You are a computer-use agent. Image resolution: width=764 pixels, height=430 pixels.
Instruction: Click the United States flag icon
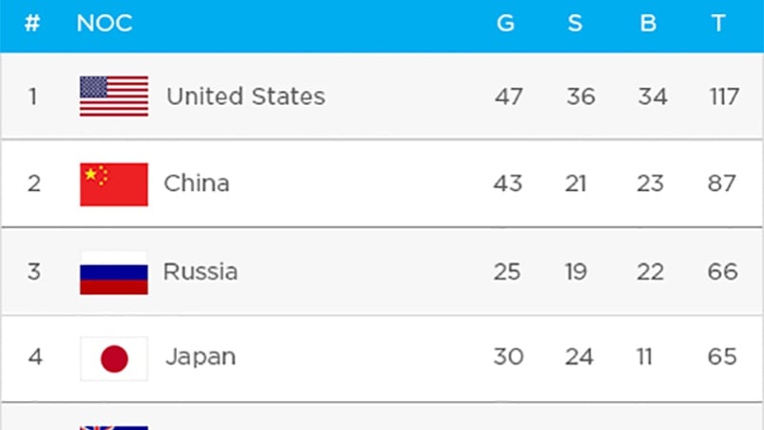coord(114,97)
